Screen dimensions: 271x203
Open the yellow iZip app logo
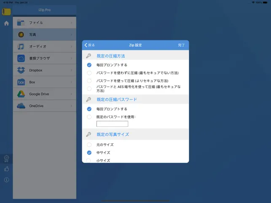click(6, 12)
